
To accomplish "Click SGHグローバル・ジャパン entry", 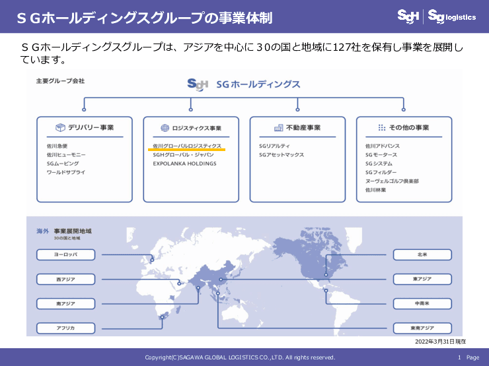I will click(x=183, y=155).
